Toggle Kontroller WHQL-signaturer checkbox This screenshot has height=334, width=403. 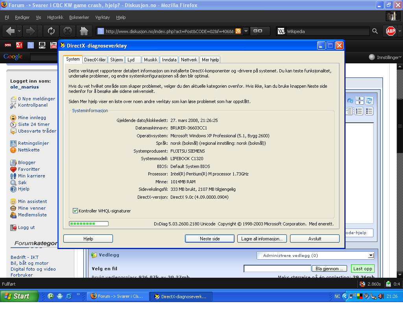75,211
